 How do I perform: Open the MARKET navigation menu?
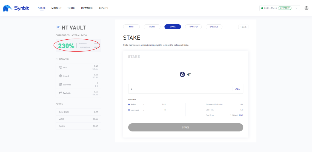click(56, 8)
